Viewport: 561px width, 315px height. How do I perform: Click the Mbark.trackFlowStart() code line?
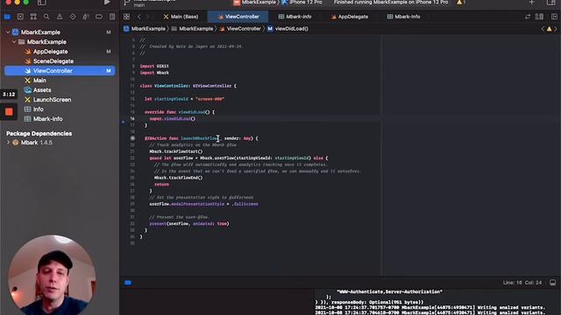click(x=176, y=151)
